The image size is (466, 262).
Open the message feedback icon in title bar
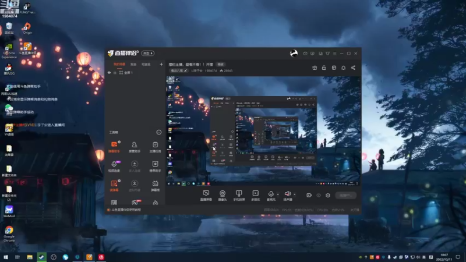[x=312, y=54]
